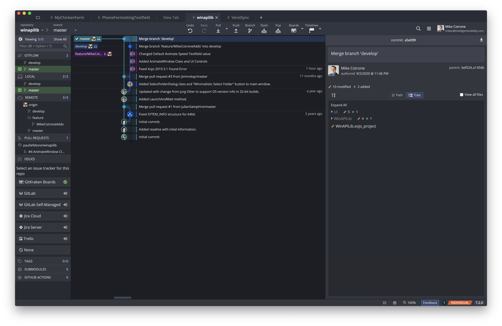Open the Timelines dropdown arrow

(x=320, y=29)
